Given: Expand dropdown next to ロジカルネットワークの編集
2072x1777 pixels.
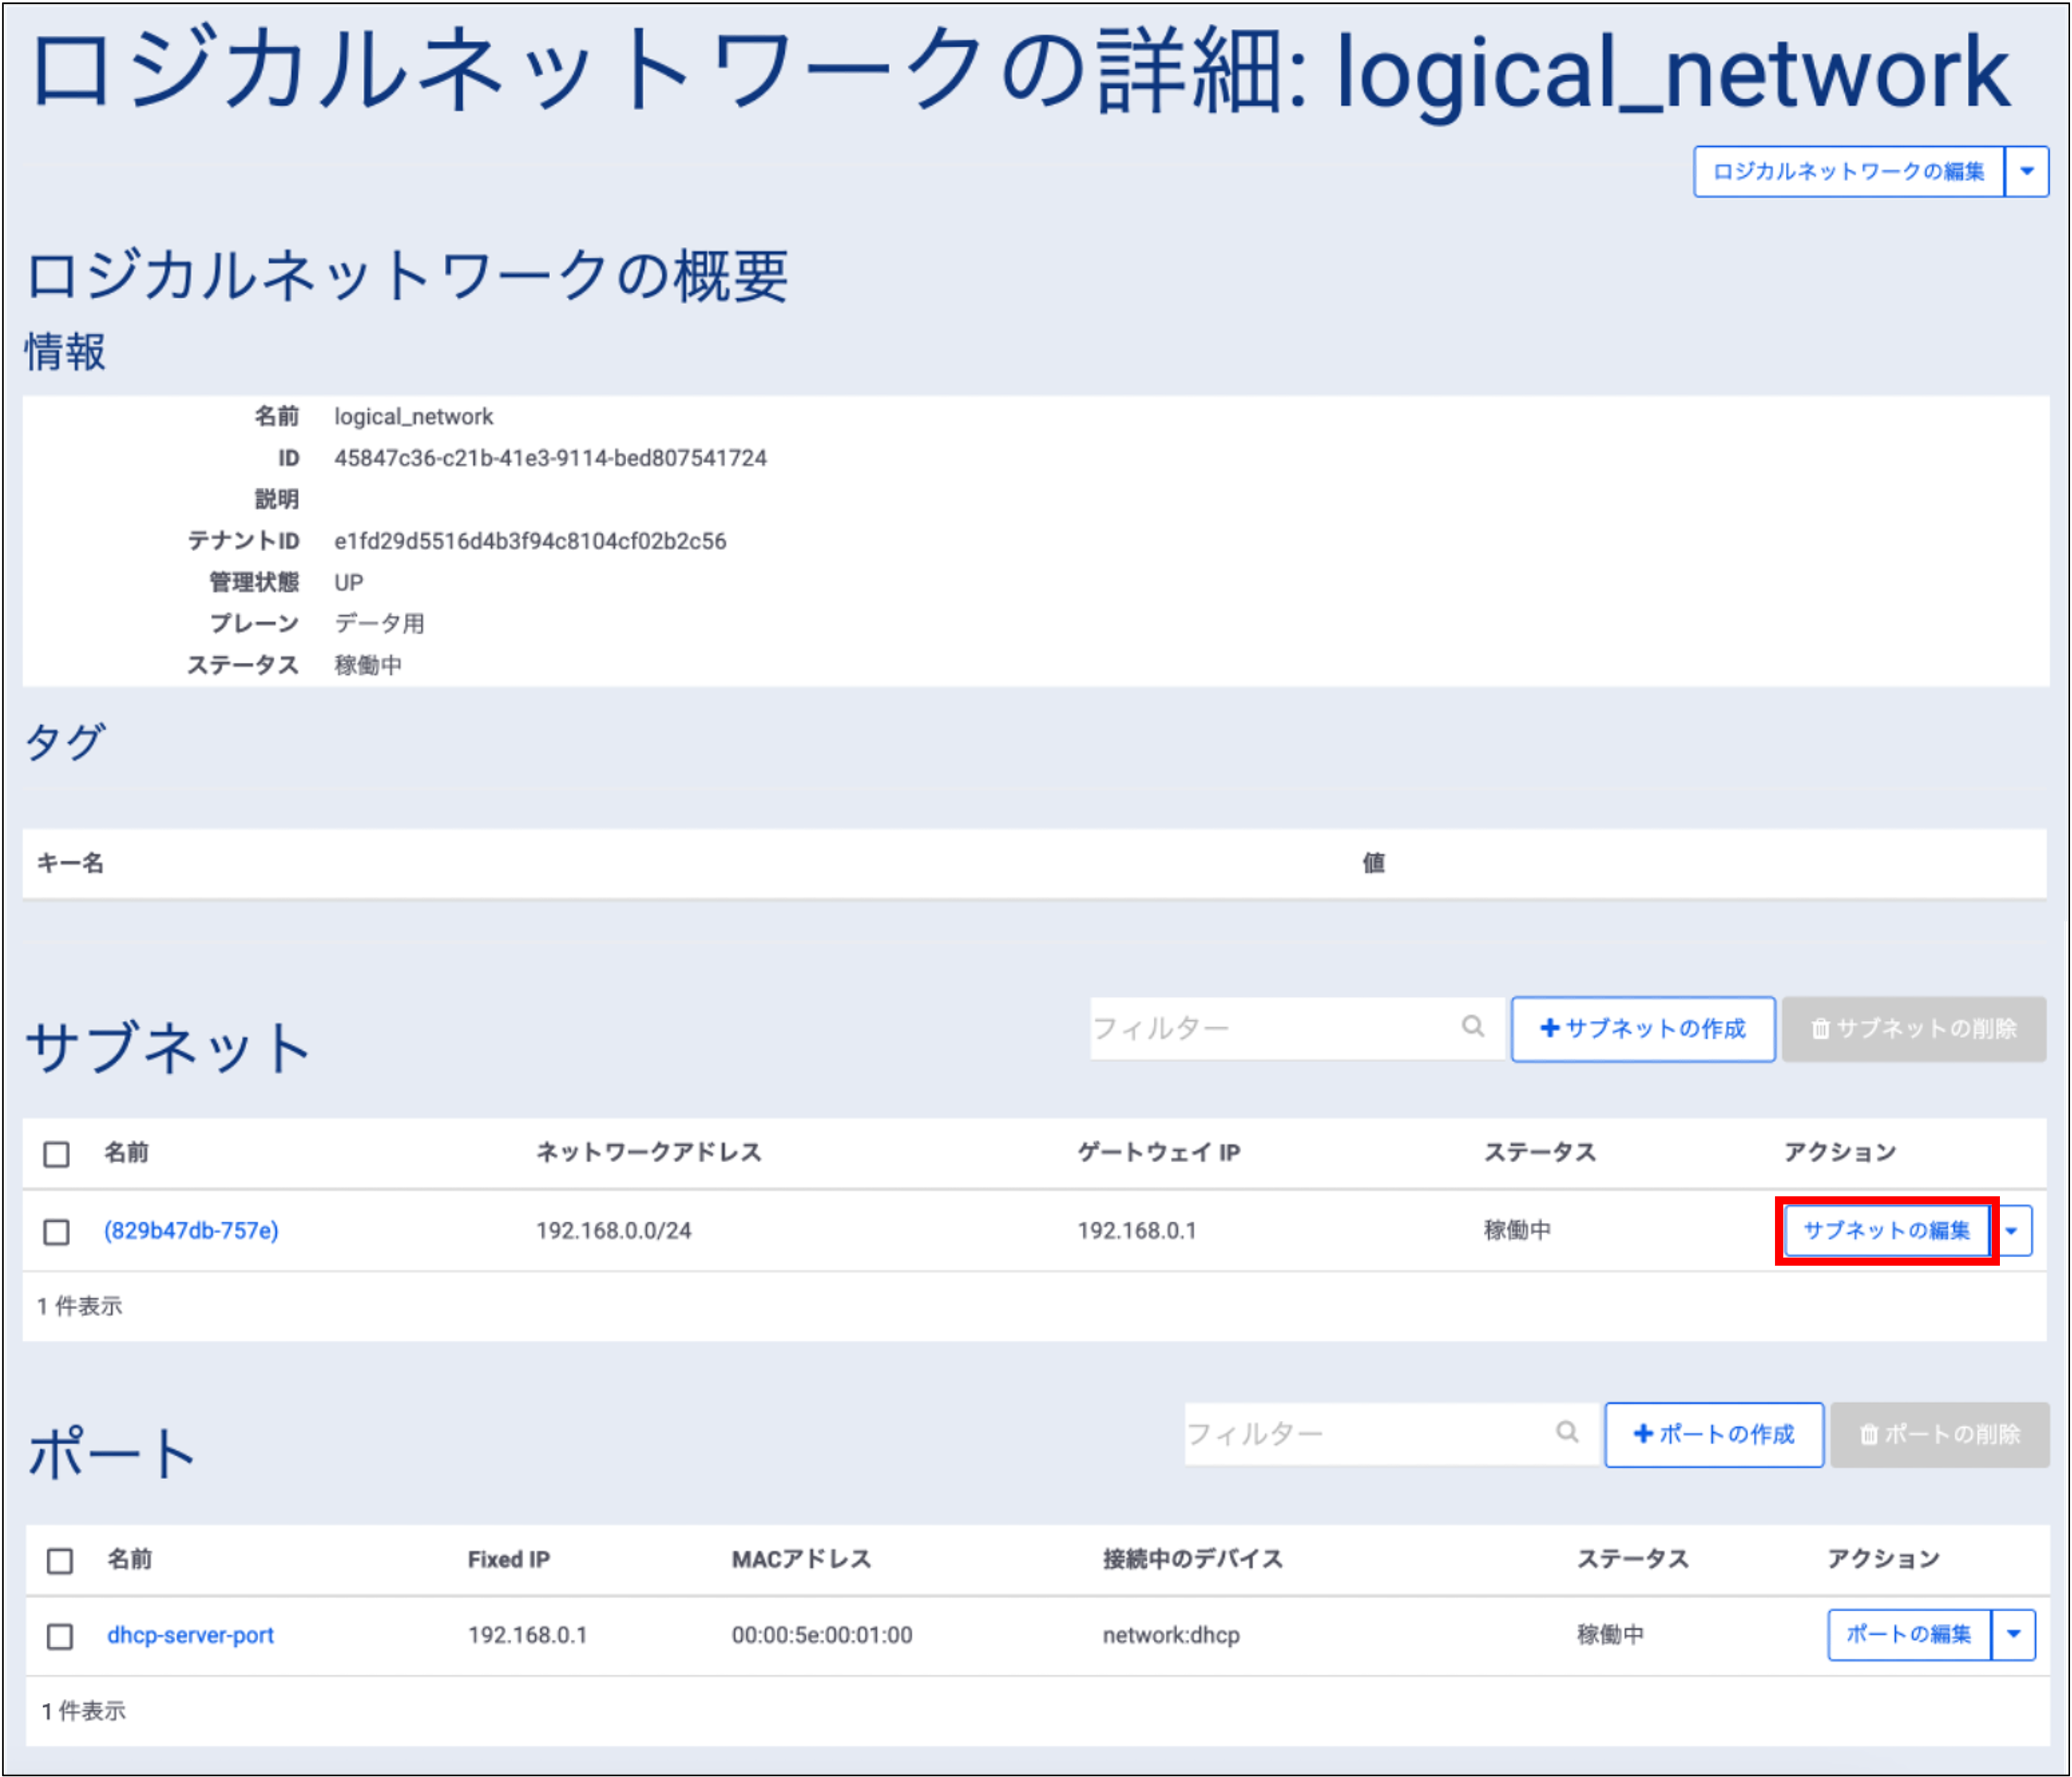Looking at the screenshot, I should point(2027,172).
